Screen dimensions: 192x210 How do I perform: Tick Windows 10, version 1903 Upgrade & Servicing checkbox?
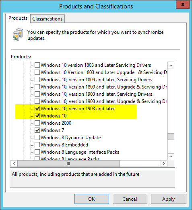point(37,101)
